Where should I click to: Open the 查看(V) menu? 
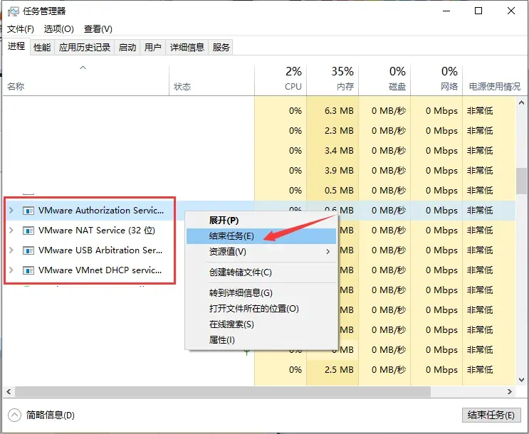(98, 29)
